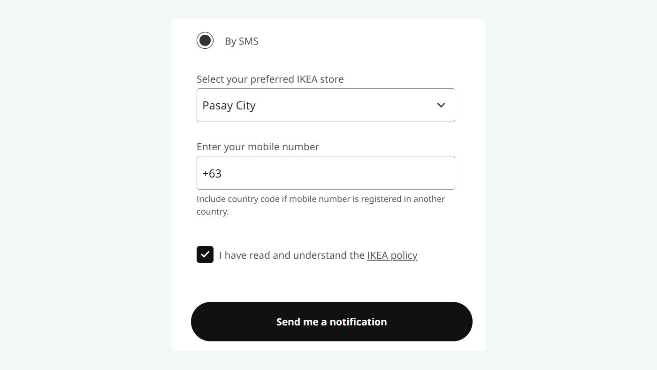Tap the black notification submit button
The image size is (657, 370).
(331, 322)
